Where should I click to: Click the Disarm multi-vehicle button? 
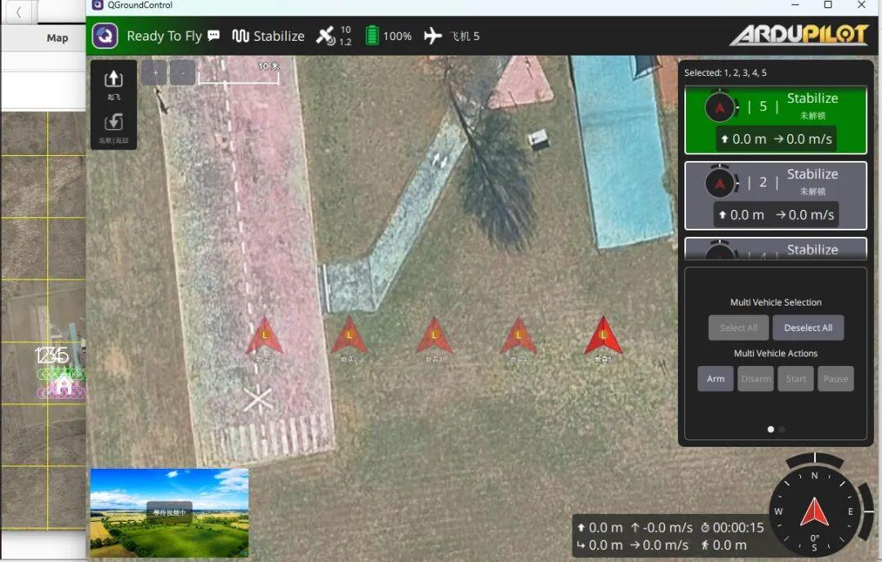(755, 378)
